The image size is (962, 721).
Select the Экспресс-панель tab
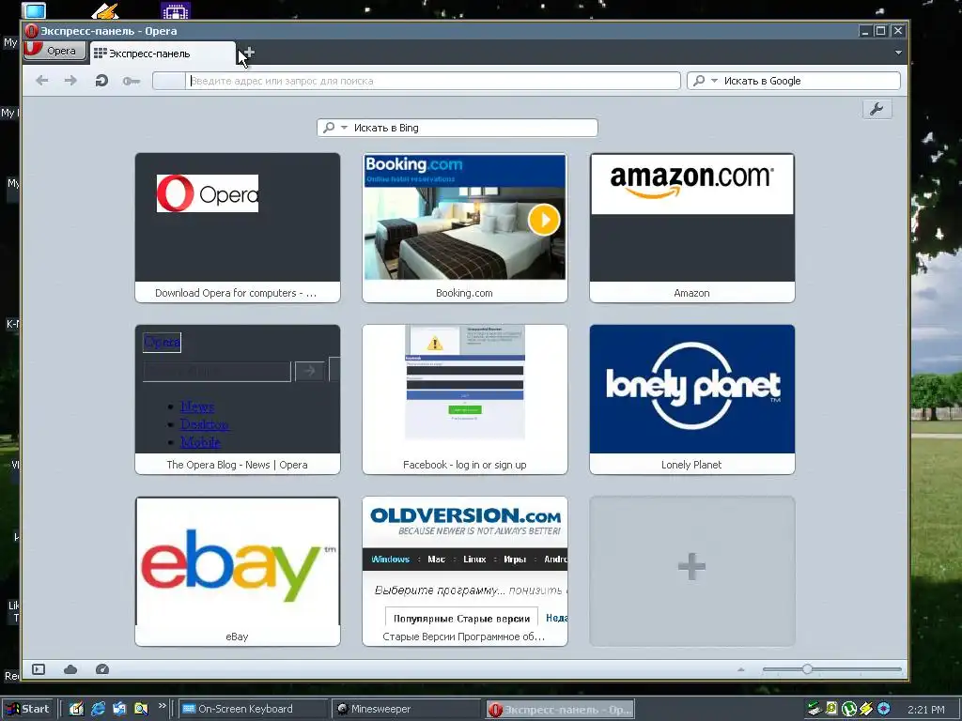click(x=163, y=54)
